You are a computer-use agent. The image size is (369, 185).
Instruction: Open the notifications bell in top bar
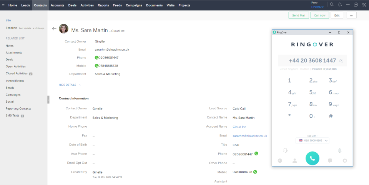tap(340, 5)
